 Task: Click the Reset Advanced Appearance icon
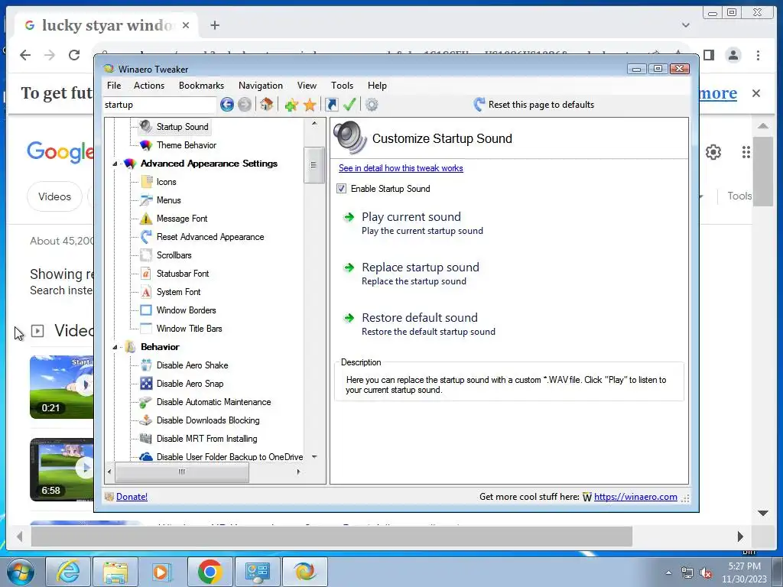coord(146,237)
